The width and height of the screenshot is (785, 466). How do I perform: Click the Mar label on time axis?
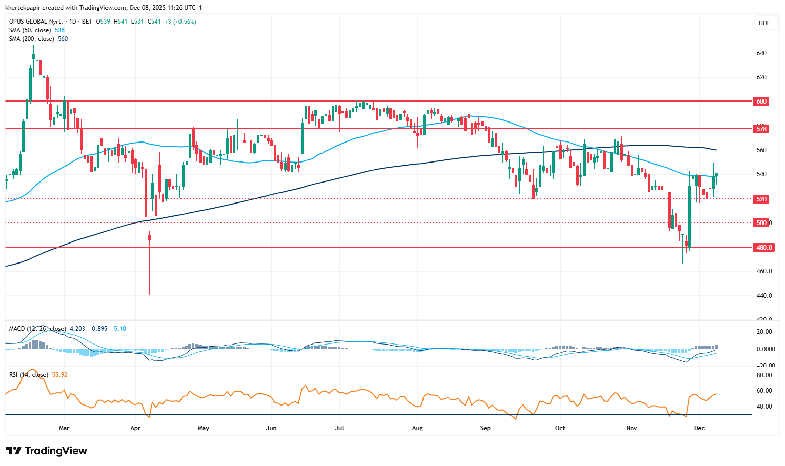click(x=64, y=428)
